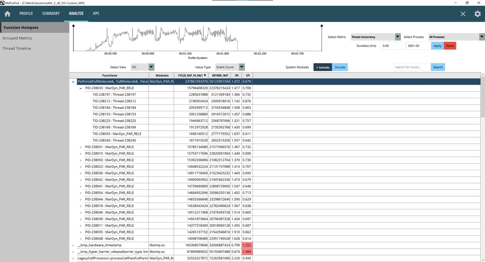Click the red Reset button
This screenshot has height=262, width=485.
point(450,46)
